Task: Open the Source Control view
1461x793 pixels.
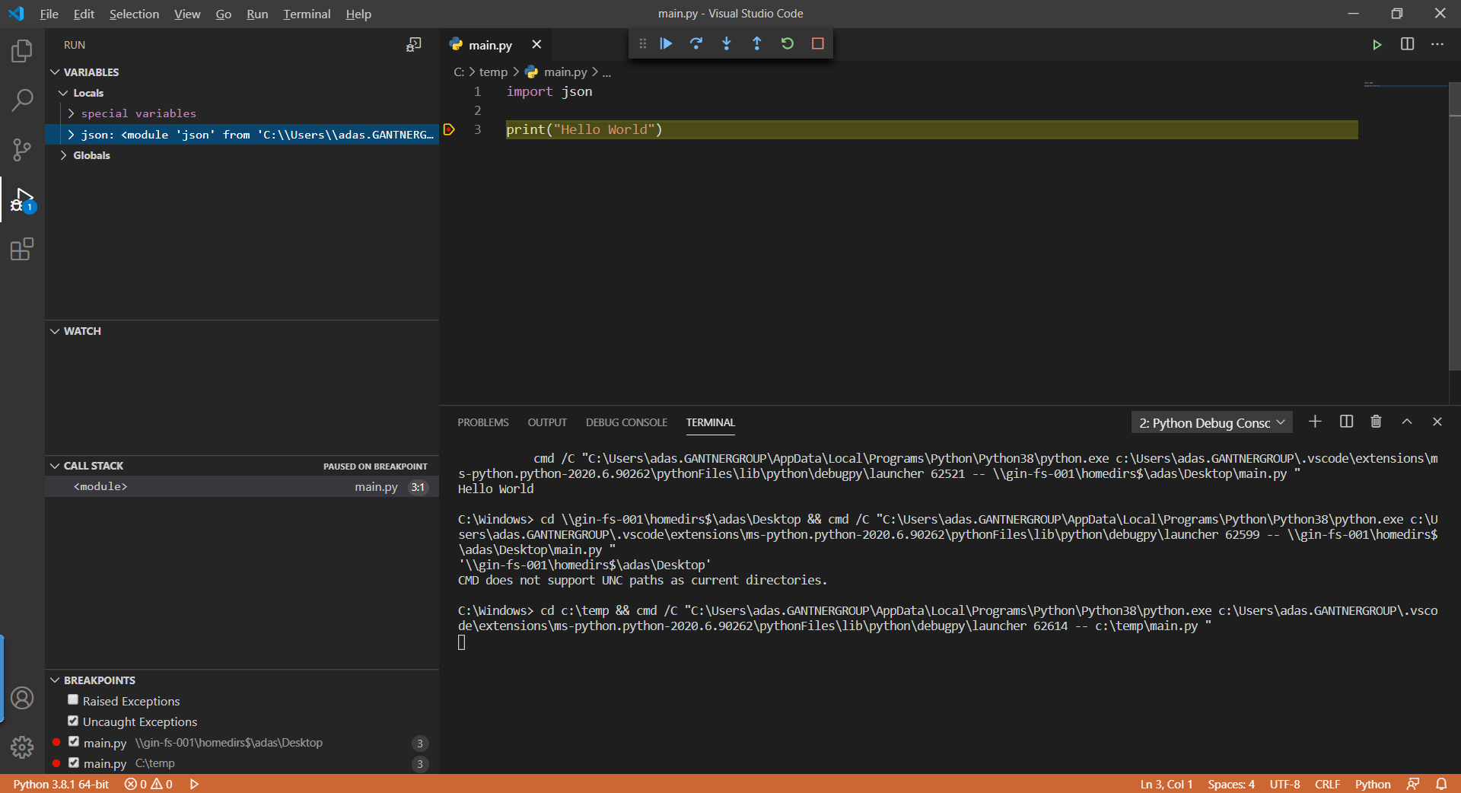Action: tap(22, 149)
